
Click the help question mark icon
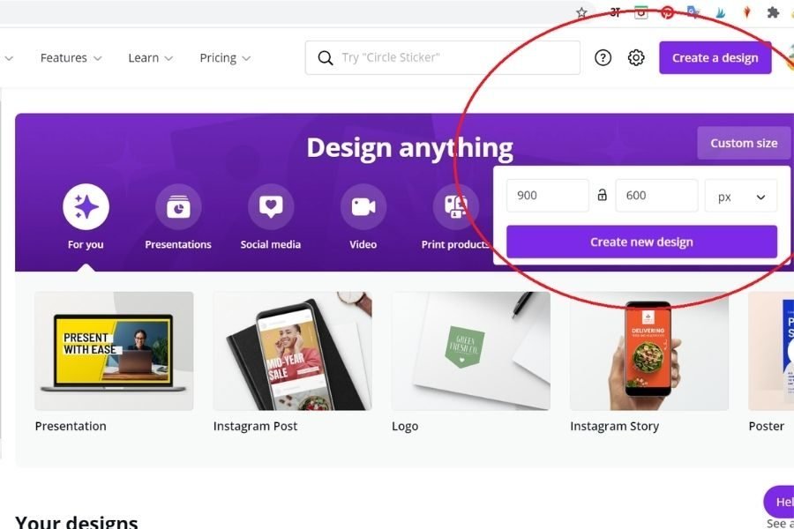click(x=603, y=58)
